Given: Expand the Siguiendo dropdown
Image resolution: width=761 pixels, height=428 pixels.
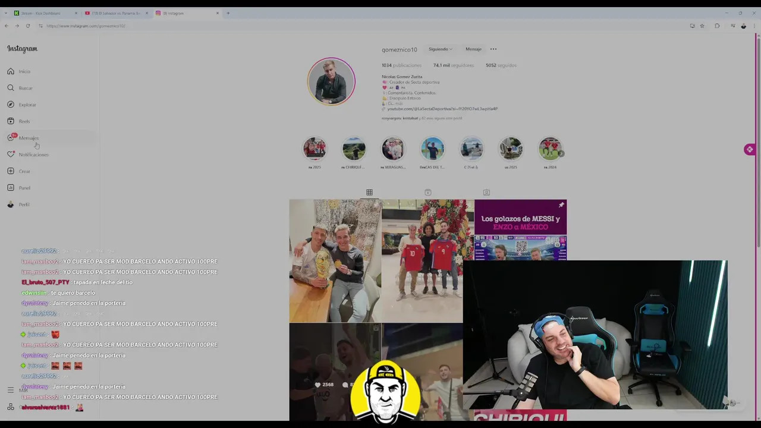Looking at the screenshot, I should pos(441,49).
